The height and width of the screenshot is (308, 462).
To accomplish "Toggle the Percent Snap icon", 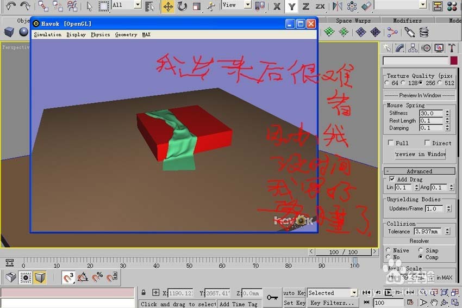I will (x=97, y=278).
